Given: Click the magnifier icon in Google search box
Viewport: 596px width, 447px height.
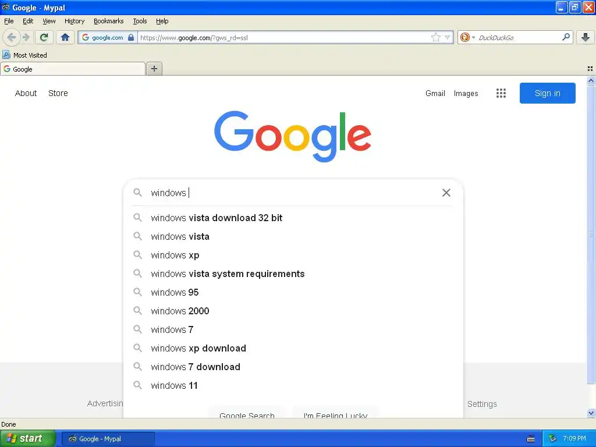Looking at the screenshot, I should [x=137, y=193].
